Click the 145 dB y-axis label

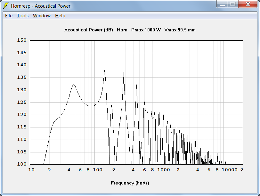click(x=22, y=53)
